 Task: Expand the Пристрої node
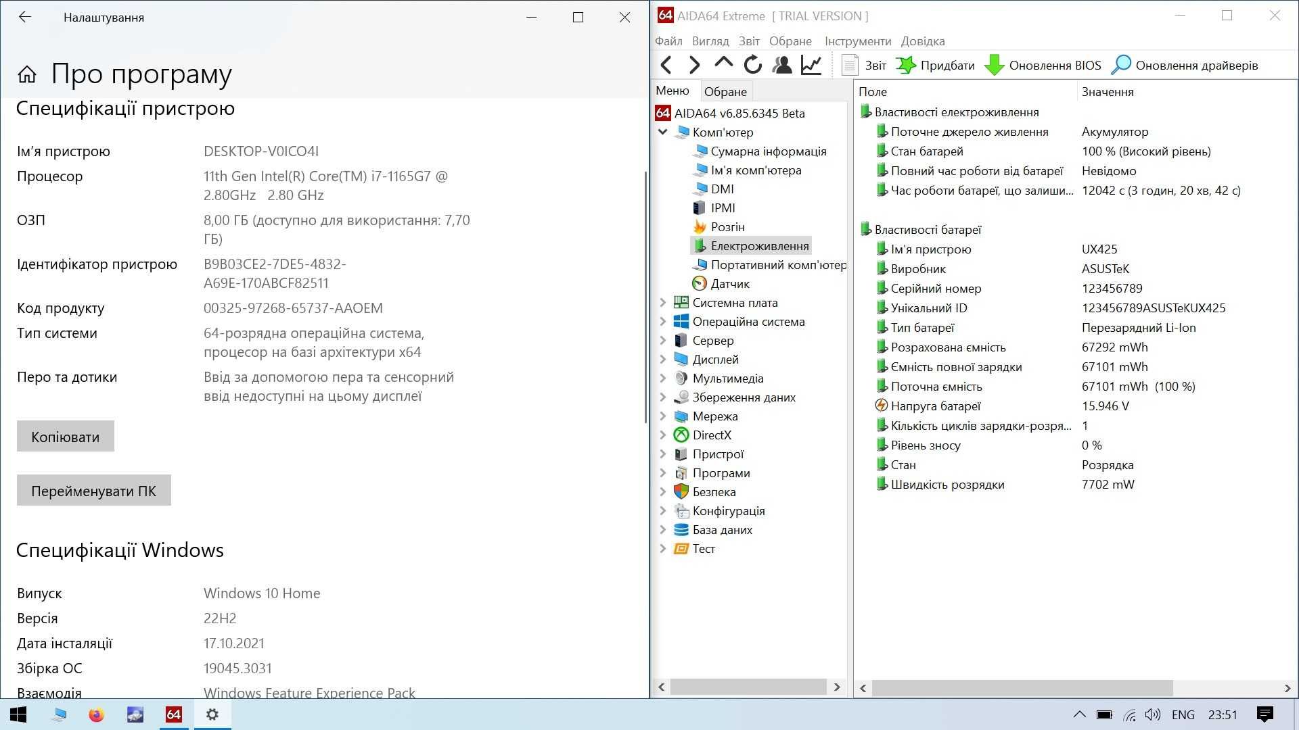pos(662,454)
